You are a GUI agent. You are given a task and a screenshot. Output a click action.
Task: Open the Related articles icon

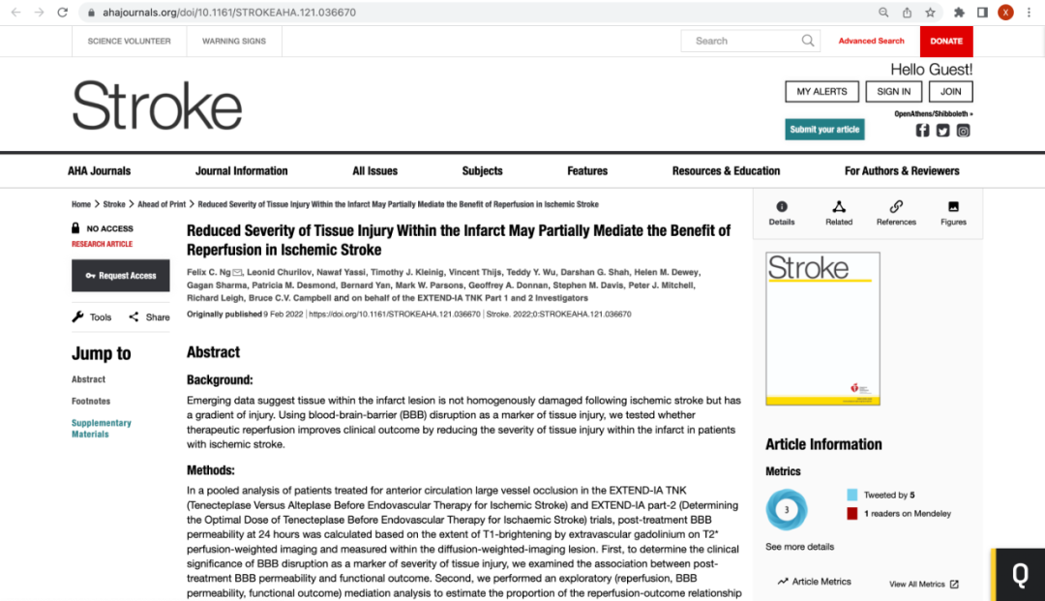[x=839, y=206]
